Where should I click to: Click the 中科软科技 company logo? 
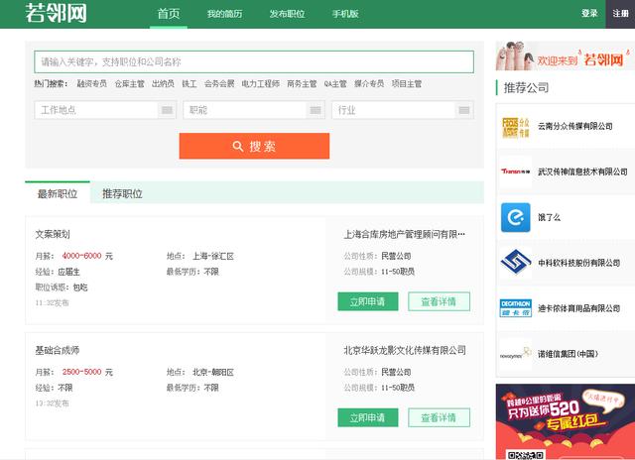516,262
